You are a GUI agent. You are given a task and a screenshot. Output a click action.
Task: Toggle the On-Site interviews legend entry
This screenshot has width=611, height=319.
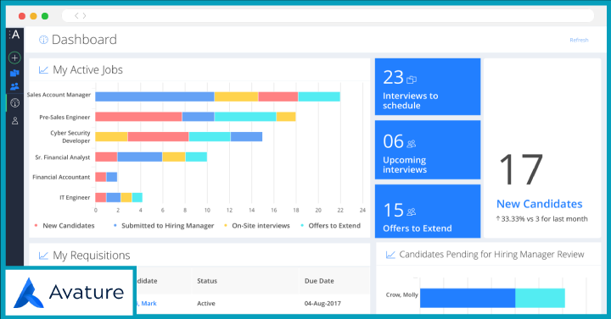click(257, 226)
